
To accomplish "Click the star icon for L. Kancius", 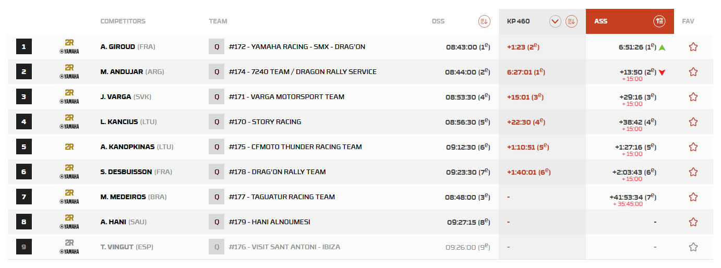I will [693, 122].
